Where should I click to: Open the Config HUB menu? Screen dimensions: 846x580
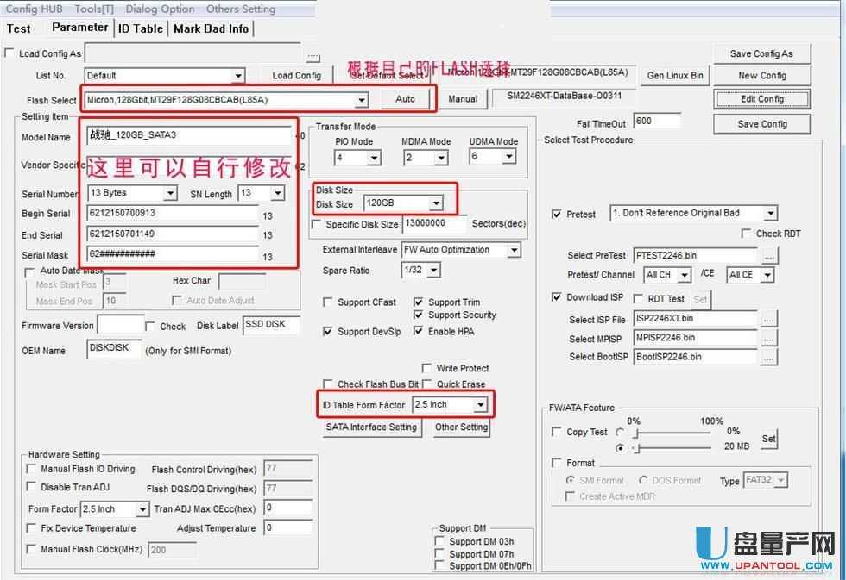click(x=34, y=9)
